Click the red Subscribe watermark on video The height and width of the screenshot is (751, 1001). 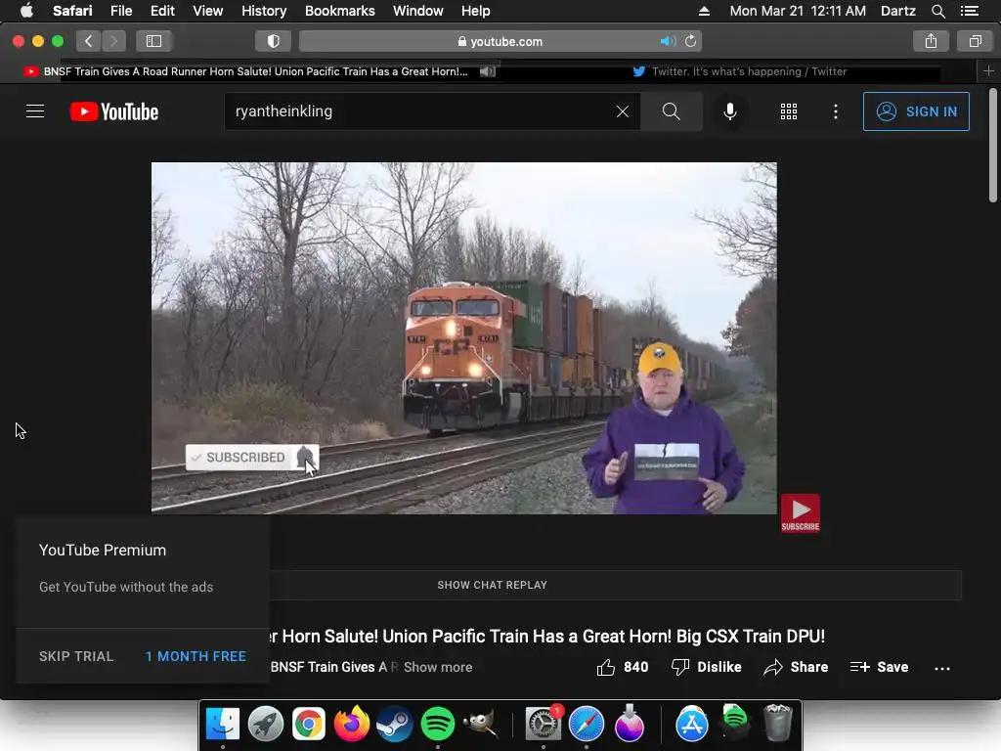(800, 512)
